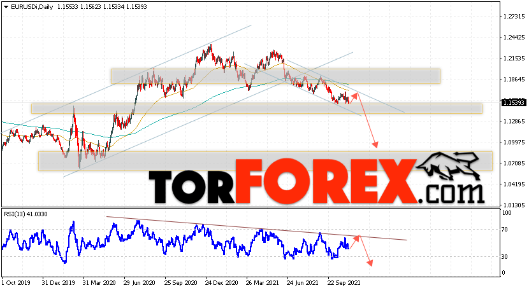Select the RSI(13) 41.0330 indicator label
529x290 pixels.
25,214
